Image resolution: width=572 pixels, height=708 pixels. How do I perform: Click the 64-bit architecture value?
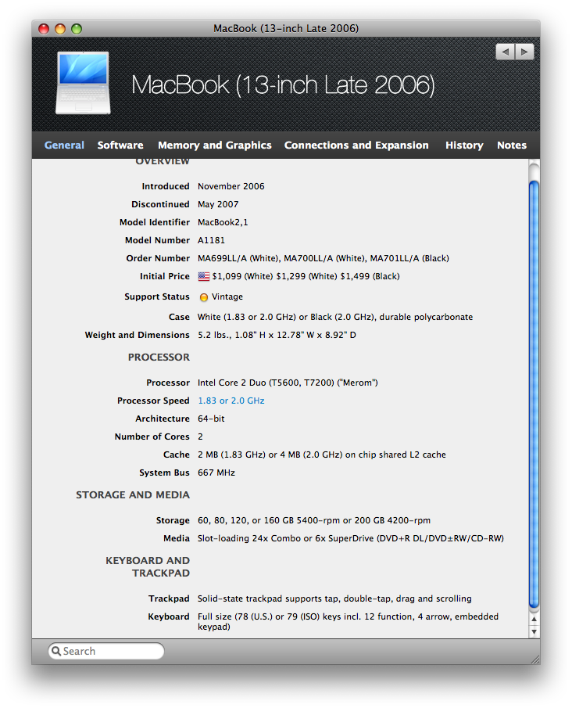tap(211, 419)
